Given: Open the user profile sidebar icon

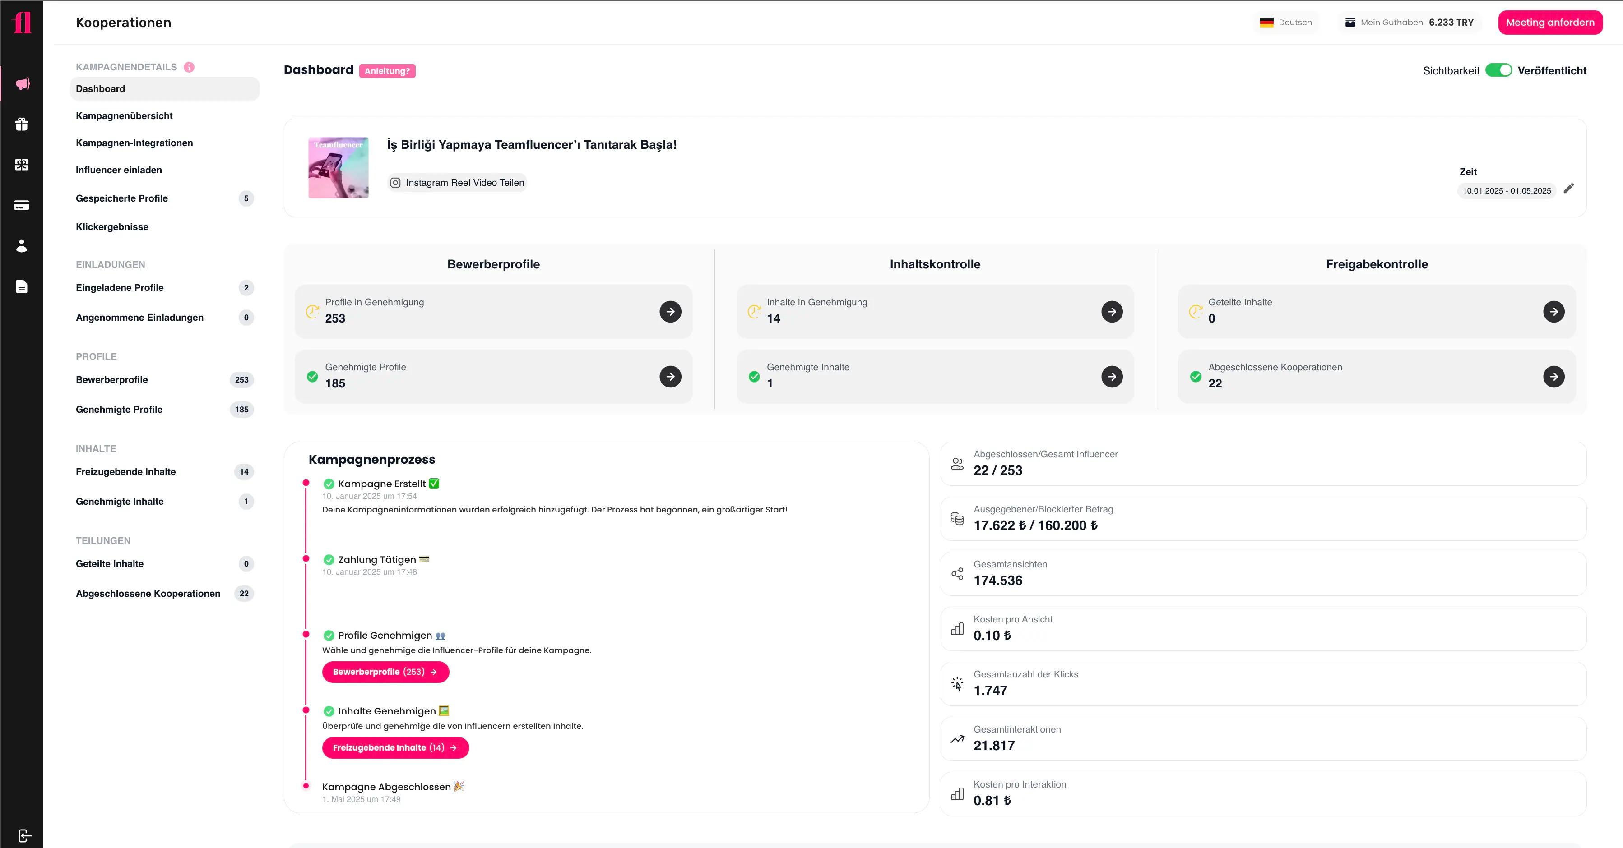Looking at the screenshot, I should pos(22,245).
